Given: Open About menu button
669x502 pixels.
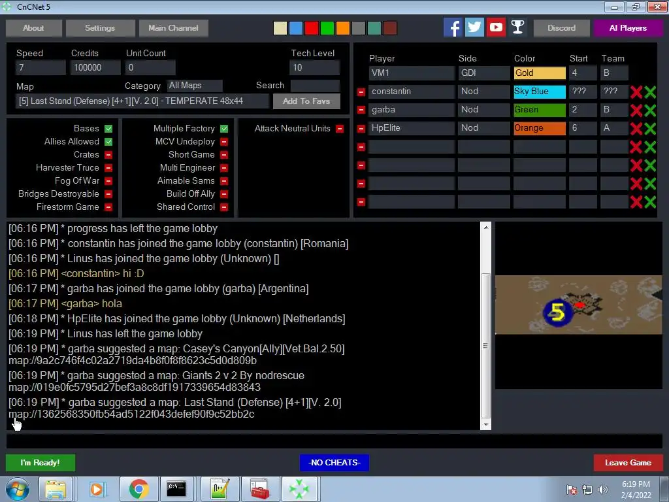Looking at the screenshot, I should coord(34,28).
